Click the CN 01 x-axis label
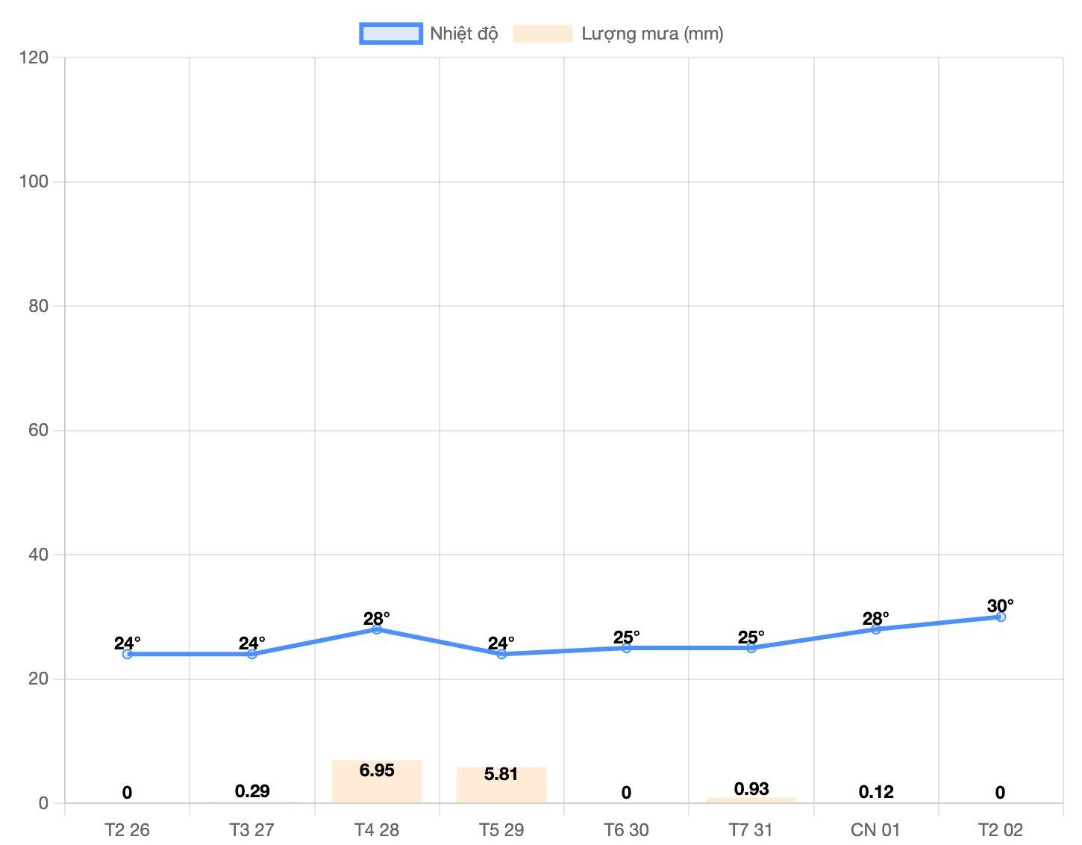This screenshot has height=845, width=1082. click(x=876, y=830)
